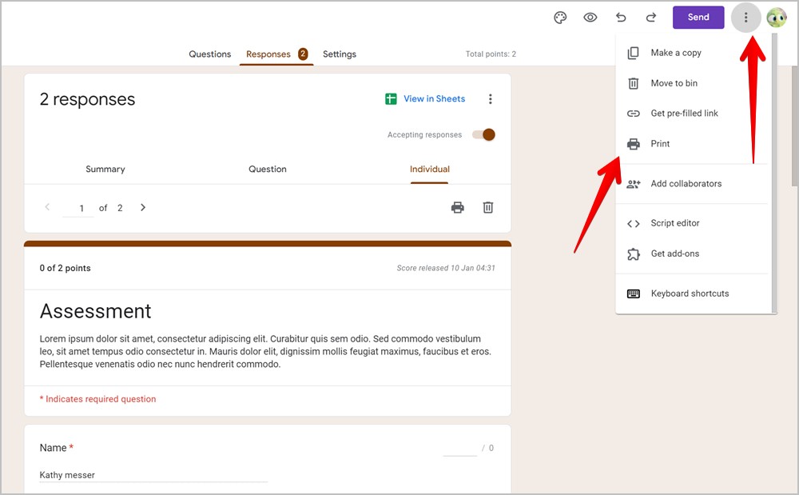This screenshot has height=495, width=799.
Task: Select the Question sub-tab
Action: coord(268,170)
